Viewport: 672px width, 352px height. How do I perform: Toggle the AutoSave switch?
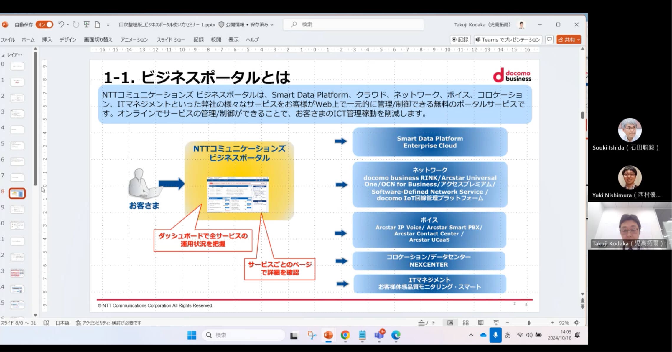pos(45,25)
